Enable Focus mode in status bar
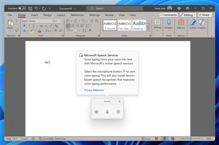 146,139
